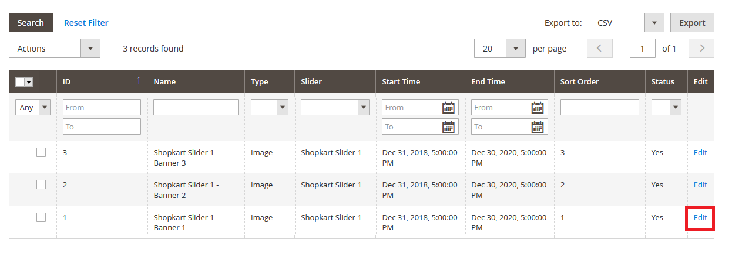Sort by Status column header

tap(666, 81)
